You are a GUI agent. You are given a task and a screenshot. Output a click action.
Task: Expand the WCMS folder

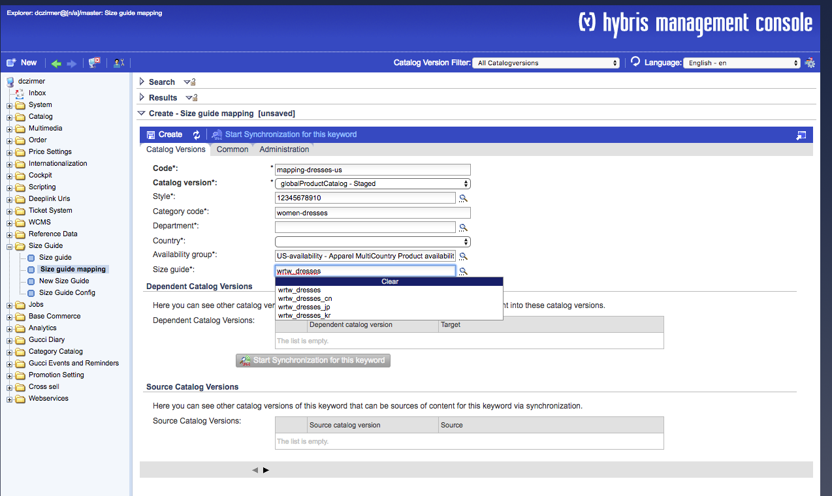[x=10, y=223]
